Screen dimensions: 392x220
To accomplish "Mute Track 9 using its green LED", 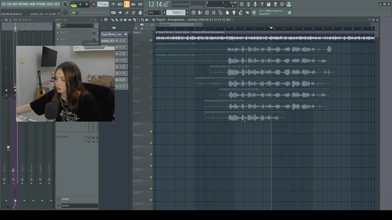I will coord(151,132).
